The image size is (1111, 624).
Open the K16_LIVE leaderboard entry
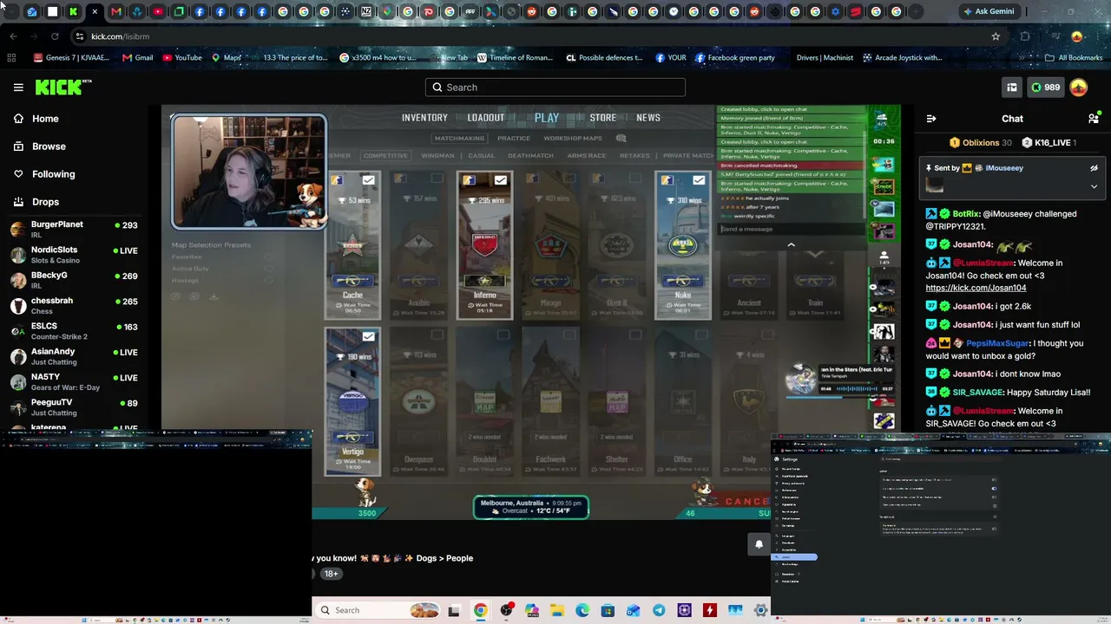click(x=1049, y=143)
